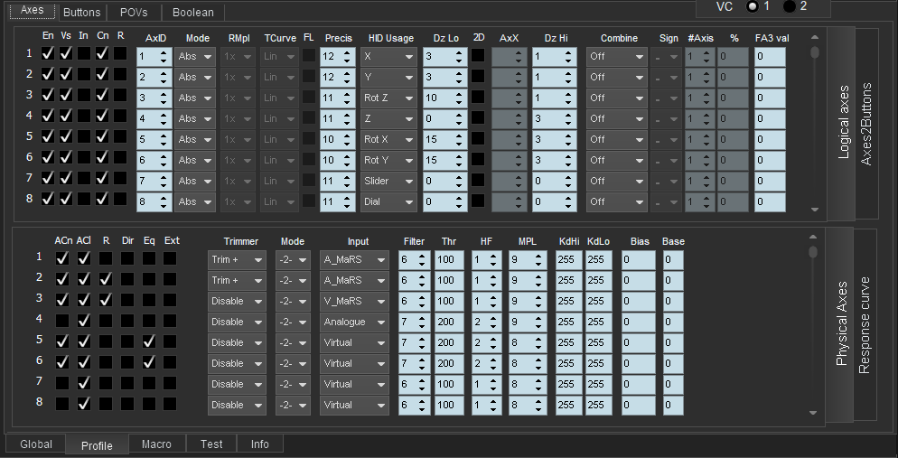Open HID Usage dropdown showing Slider

(x=388, y=181)
